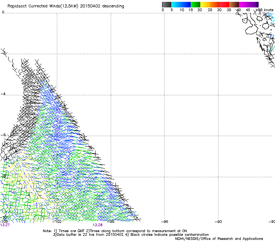The width and height of the screenshot is (275, 241).
Task: Click the 'knots' unit label on the legend
Action: [269, 10]
